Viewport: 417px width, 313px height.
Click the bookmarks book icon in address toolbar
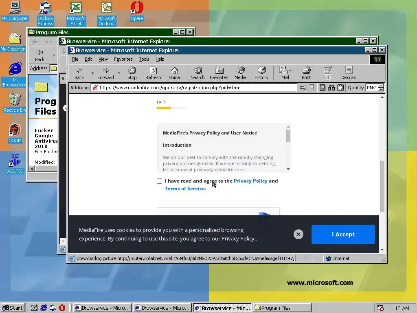pos(323,88)
